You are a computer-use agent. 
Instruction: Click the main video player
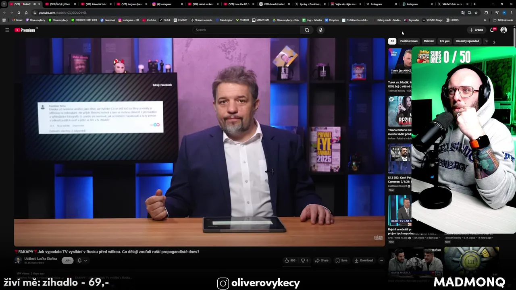[200, 142]
